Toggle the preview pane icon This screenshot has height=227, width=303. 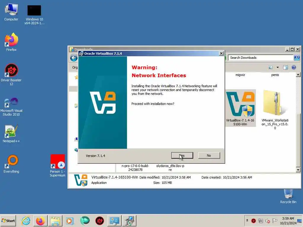[286, 67]
